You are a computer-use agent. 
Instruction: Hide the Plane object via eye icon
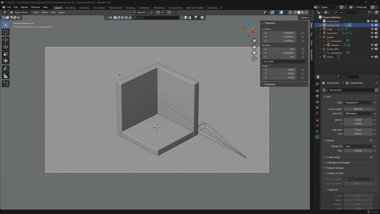point(372,56)
